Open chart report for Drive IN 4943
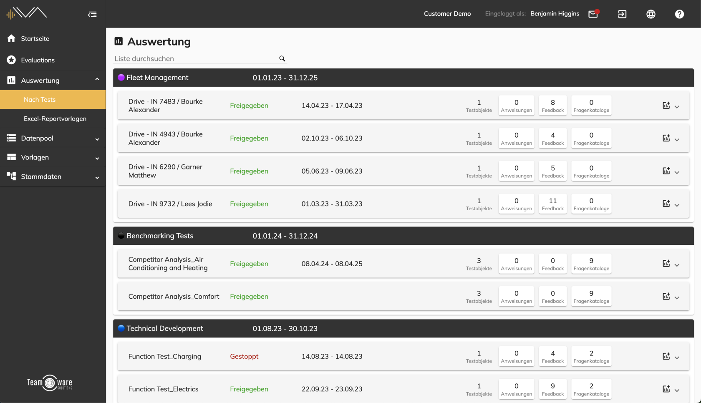Viewport: 701px width, 403px height. pos(666,138)
